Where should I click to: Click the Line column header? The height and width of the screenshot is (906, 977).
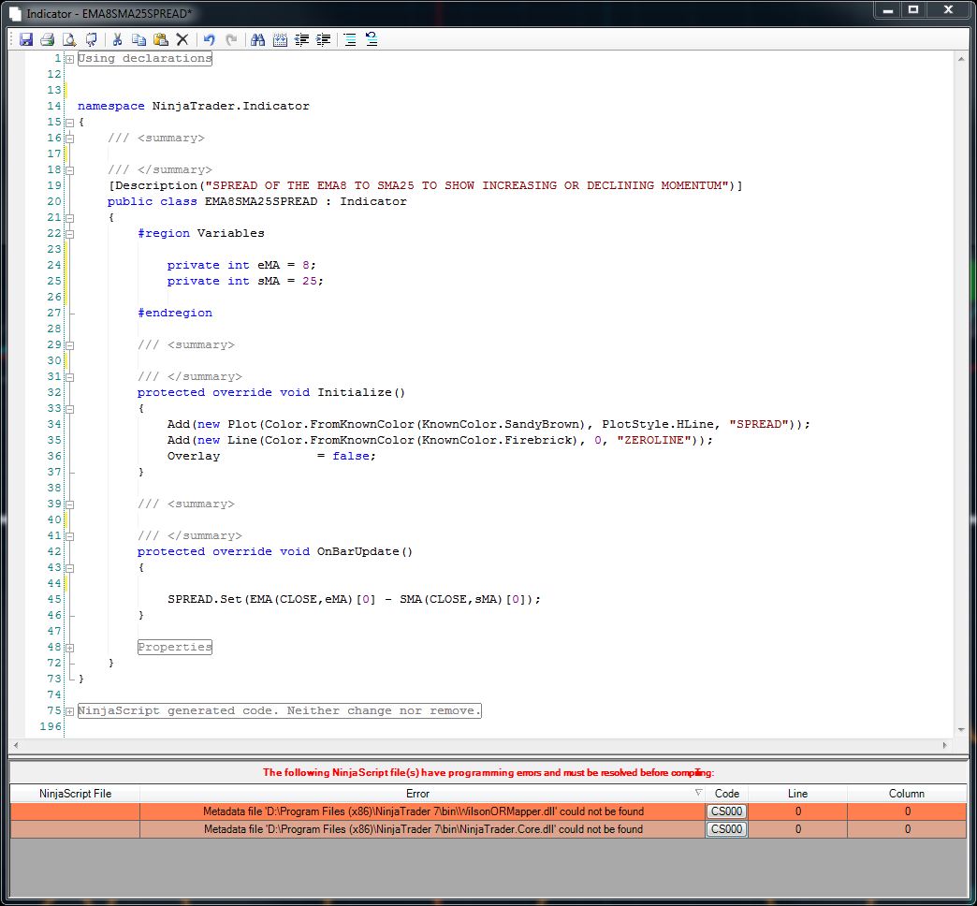(797, 794)
